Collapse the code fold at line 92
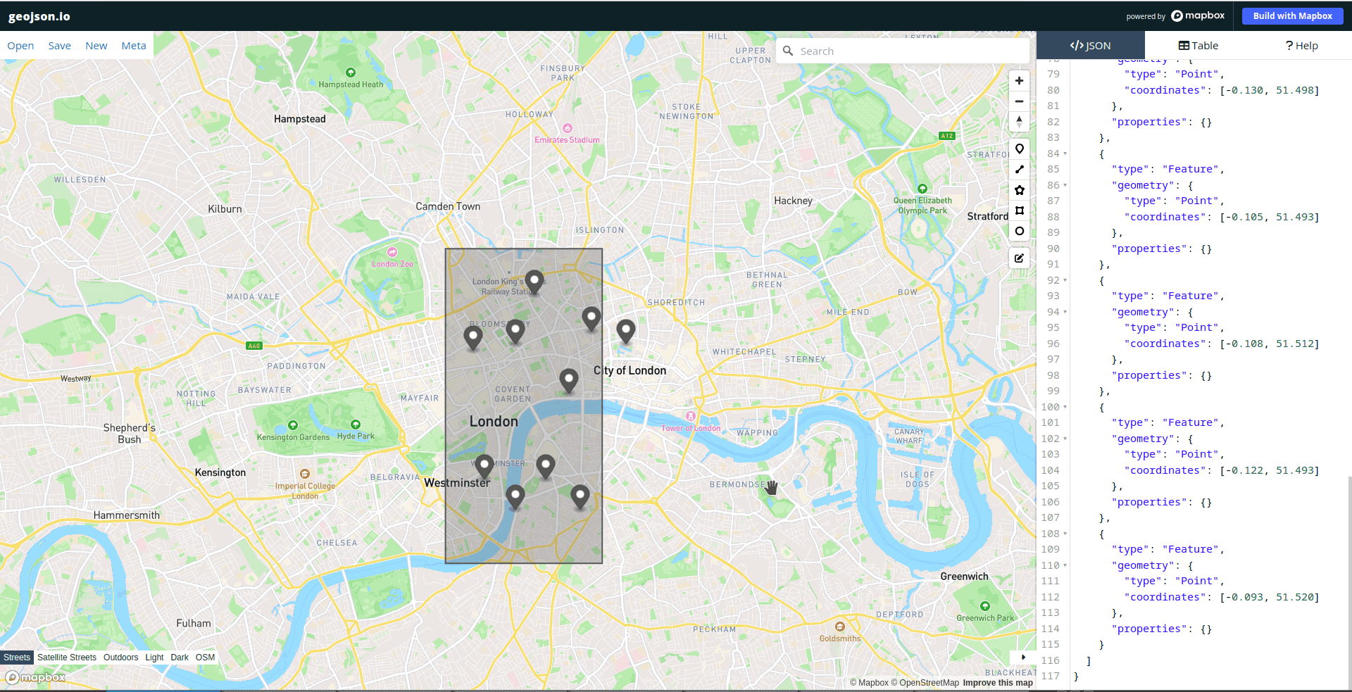Image resolution: width=1352 pixels, height=692 pixels. point(1065,280)
